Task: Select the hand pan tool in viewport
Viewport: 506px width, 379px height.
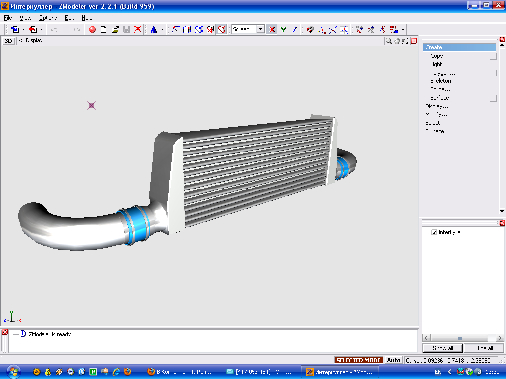Action: 397,41
